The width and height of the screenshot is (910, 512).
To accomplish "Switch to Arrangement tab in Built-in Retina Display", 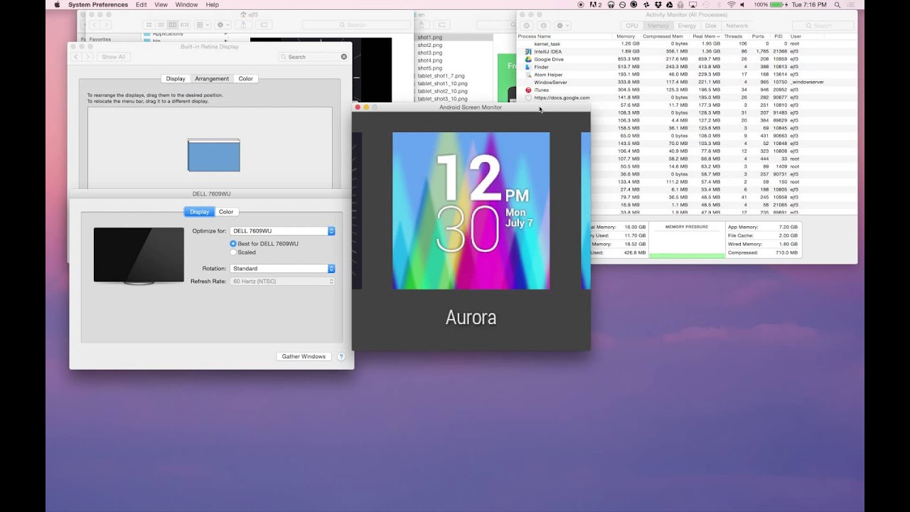I will (212, 79).
